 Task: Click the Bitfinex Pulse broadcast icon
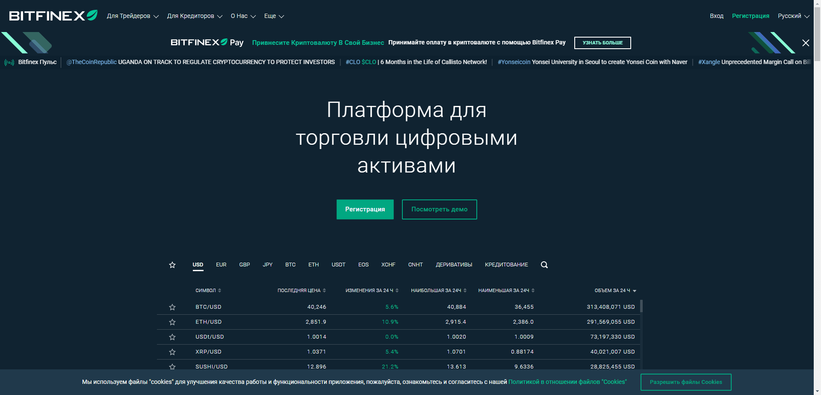click(x=9, y=62)
